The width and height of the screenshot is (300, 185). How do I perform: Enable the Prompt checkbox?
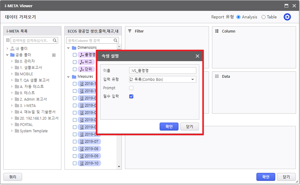click(131, 88)
